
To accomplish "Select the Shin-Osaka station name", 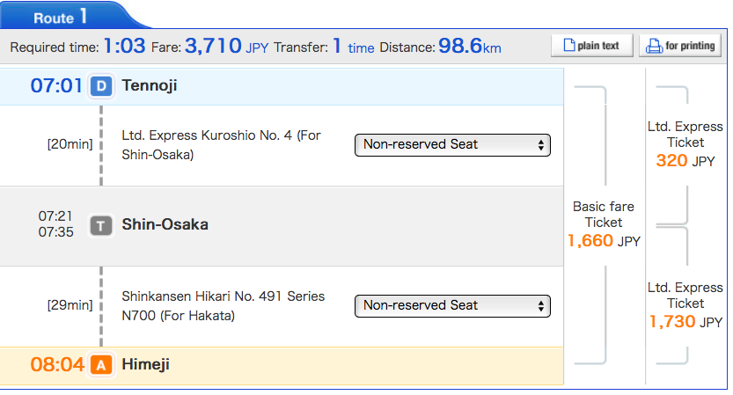I will (165, 224).
